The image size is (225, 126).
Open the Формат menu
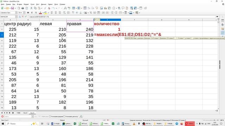coord(26,4)
